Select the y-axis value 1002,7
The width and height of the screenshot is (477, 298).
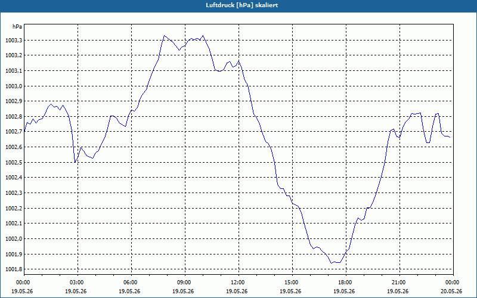[14, 132]
